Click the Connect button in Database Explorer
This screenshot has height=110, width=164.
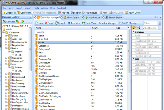(x=9, y=22)
